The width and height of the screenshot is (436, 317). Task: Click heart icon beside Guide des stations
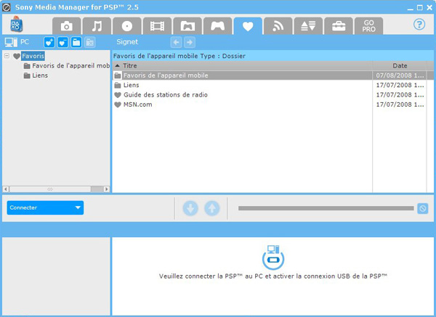coord(118,95)
